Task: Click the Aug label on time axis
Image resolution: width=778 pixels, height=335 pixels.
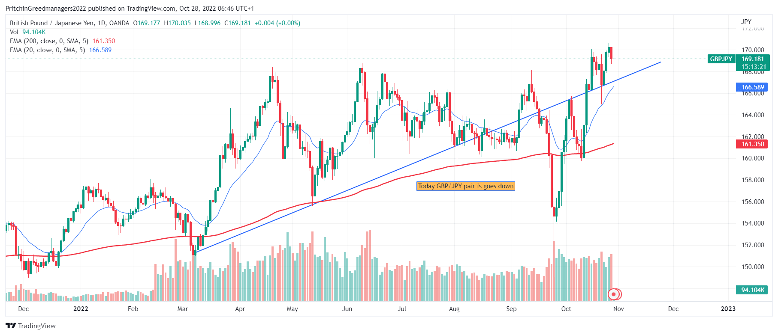Action: (x=454, y=309)
